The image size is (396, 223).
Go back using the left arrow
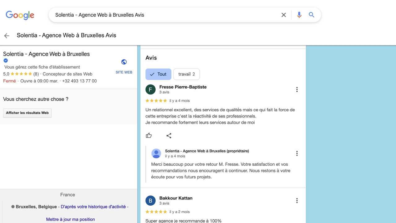click(7, 36)
